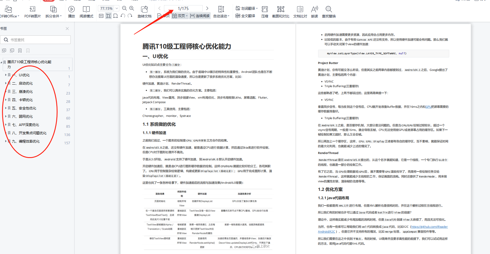Launch 全文翻译 full text translation
490x254 pixels.
pyautogui.click(x=245, y=16)
